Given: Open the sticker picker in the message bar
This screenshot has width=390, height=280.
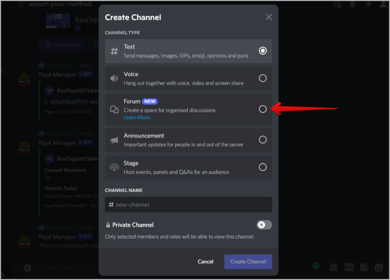Looking at the screenshot, I should (x=364, y=267).
